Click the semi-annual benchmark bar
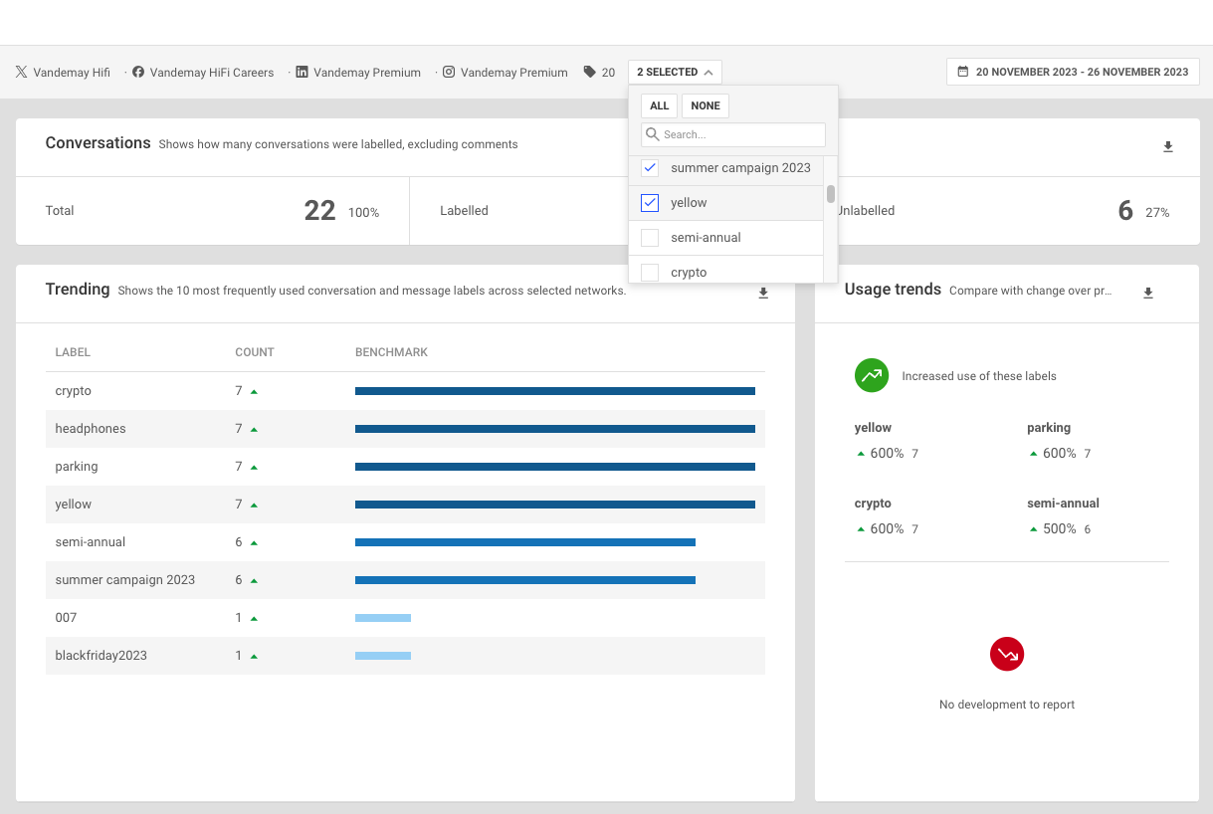1213x814 pixels. point(525,542)
